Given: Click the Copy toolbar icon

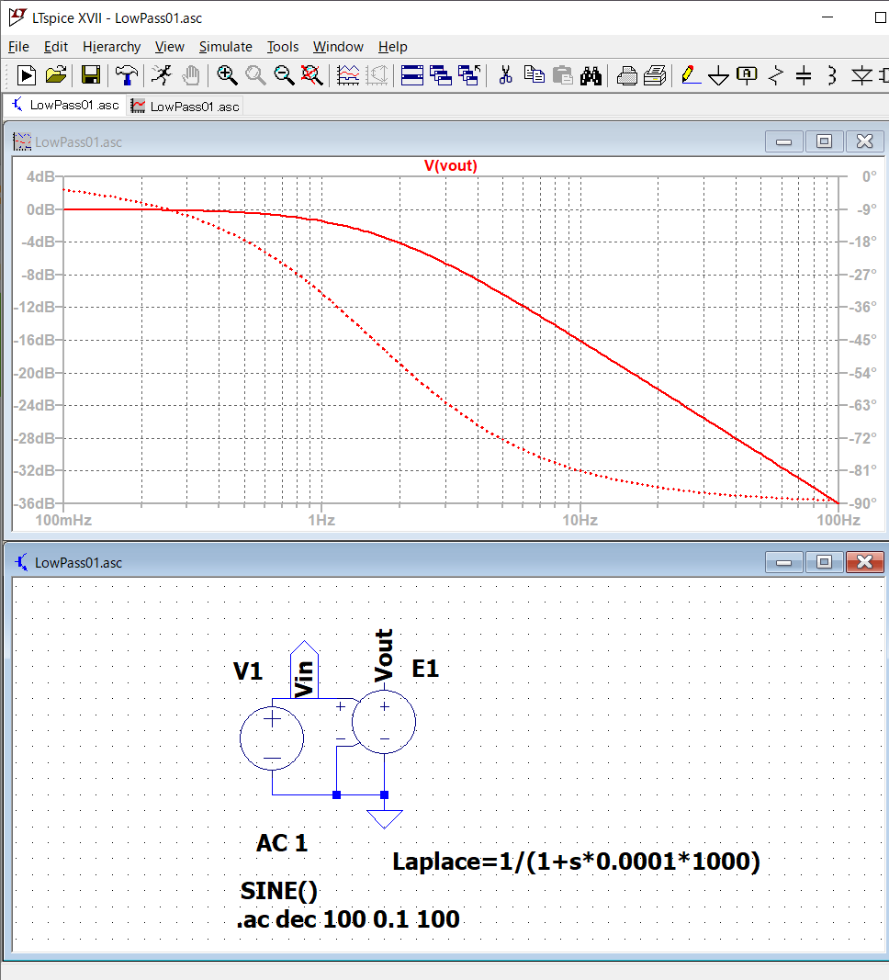Looking at the screenshot, I should pos(535,75).
